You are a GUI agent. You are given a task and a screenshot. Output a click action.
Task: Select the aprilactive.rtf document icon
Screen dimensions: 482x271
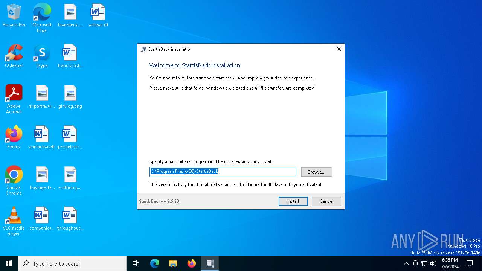pos(42,138)
